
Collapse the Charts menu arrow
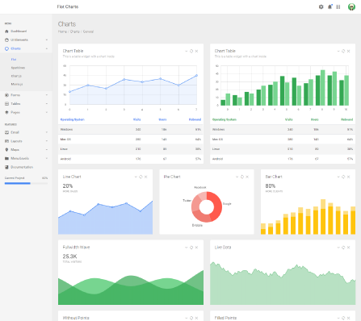tap(47, 48)
